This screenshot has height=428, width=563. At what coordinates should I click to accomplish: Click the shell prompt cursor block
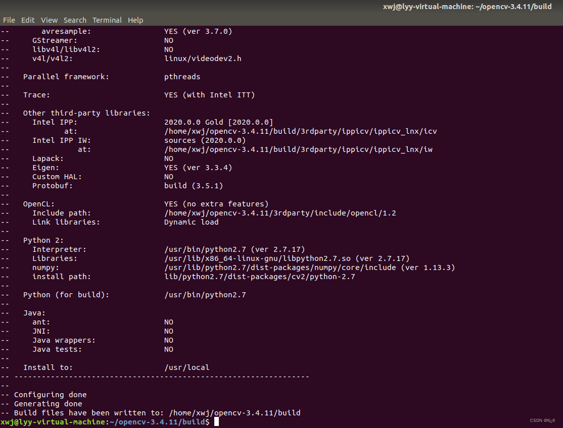click(x=216, y=422)
